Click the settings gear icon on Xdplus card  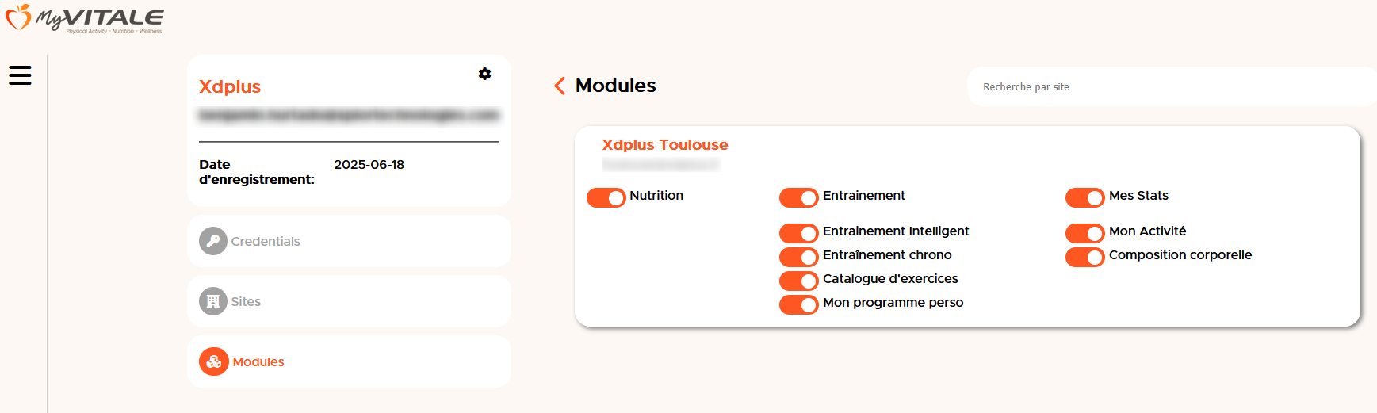point(484,74)
